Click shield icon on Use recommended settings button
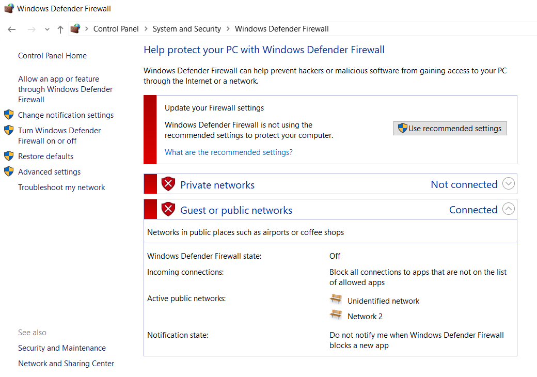Image resolution: width=537 pixels, height=377 pixels. coord(403,128)
